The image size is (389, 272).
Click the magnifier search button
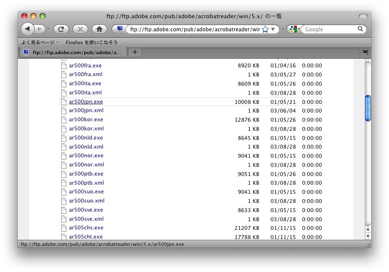[x=360, y=29]
